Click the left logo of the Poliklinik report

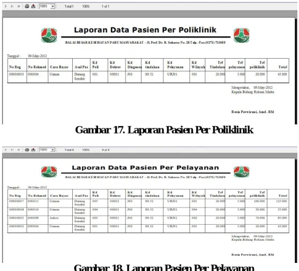49,35
